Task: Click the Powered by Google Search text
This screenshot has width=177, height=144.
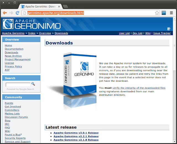Action: (x=20, y=89)
